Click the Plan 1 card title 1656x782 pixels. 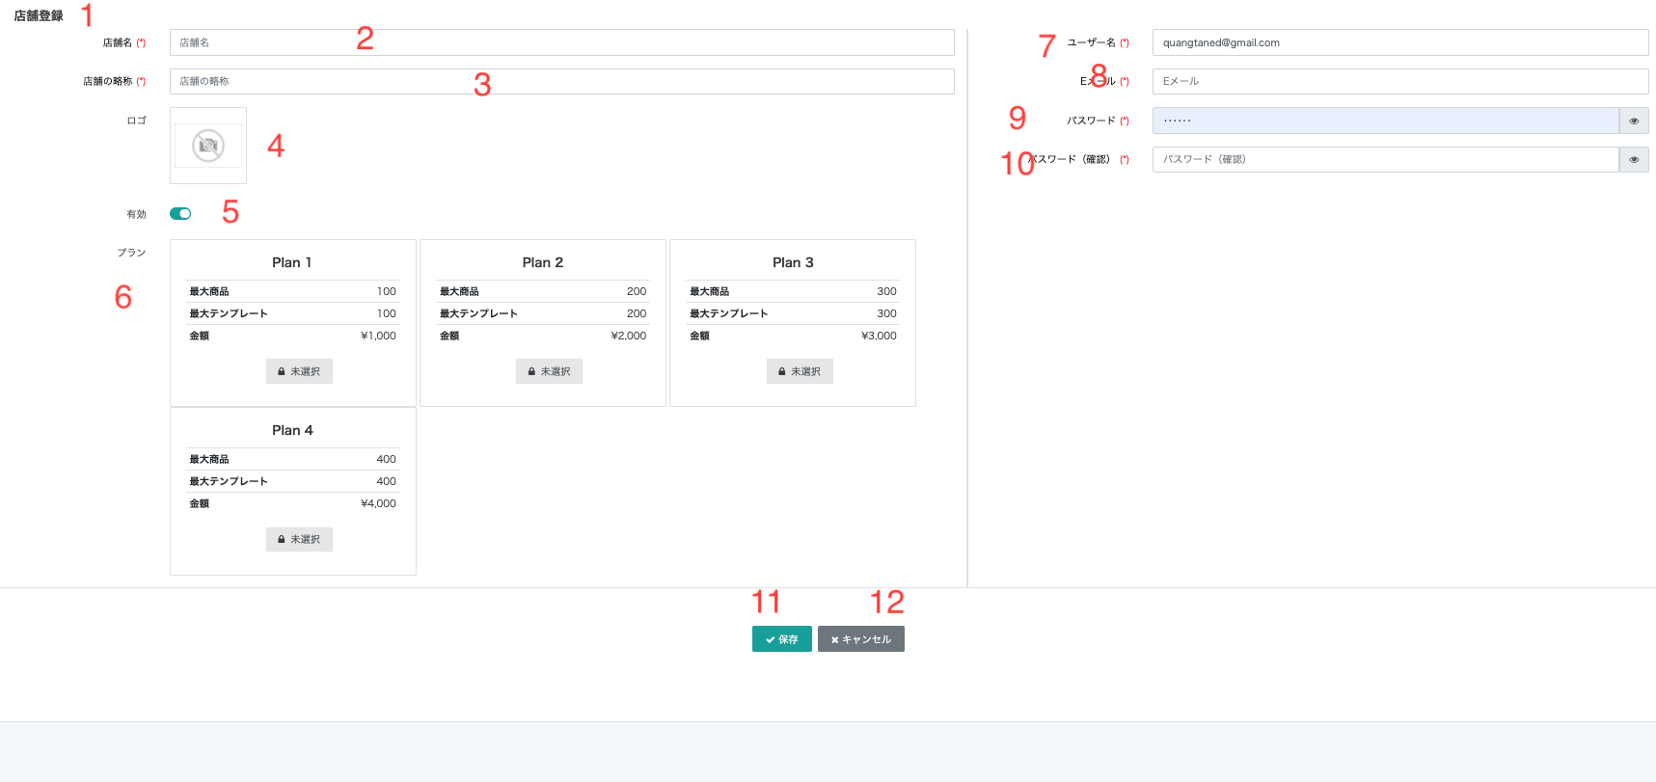click(292, 262)
